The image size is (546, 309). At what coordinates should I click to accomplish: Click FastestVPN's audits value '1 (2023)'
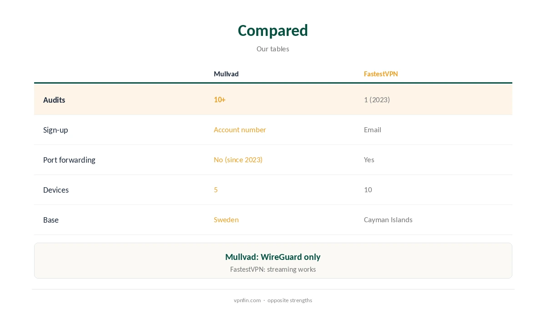click(x=377, y=100)
